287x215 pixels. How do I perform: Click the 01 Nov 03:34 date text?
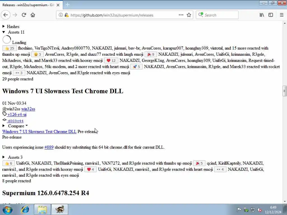(14, 103)
